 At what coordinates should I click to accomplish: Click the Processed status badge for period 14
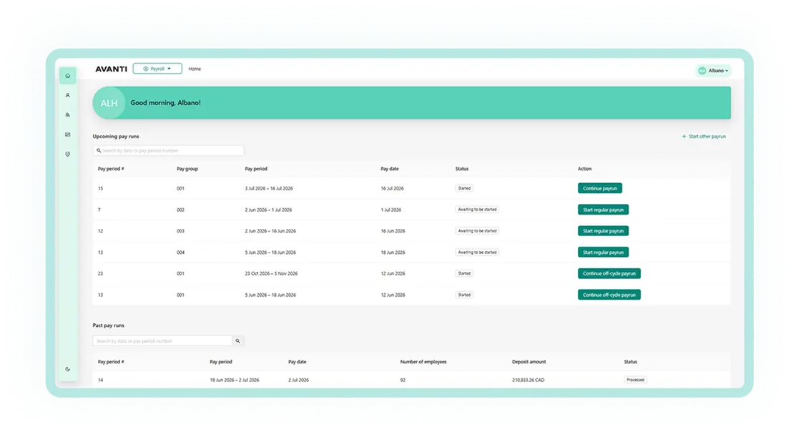coord(635,380)
